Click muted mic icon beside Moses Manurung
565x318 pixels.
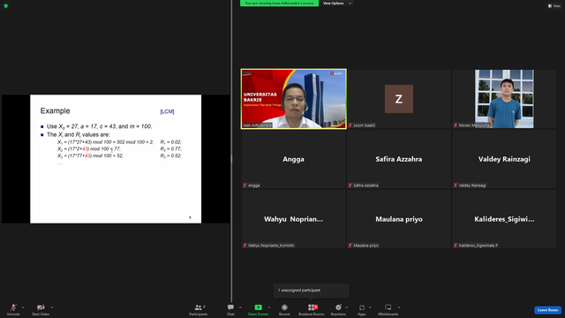pos(456,125)
